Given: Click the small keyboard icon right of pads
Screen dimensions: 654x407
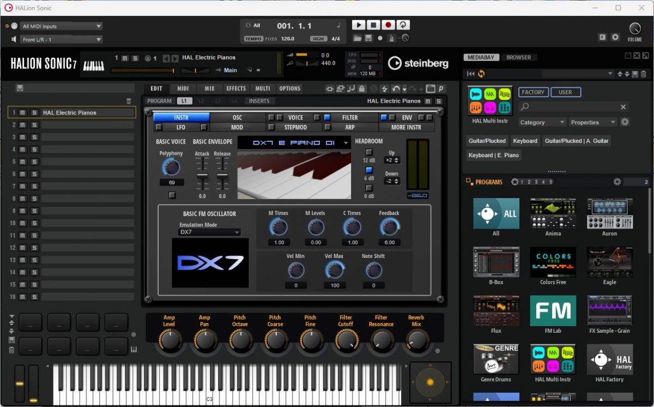Looking at the screenshot, I should [134, 350].
